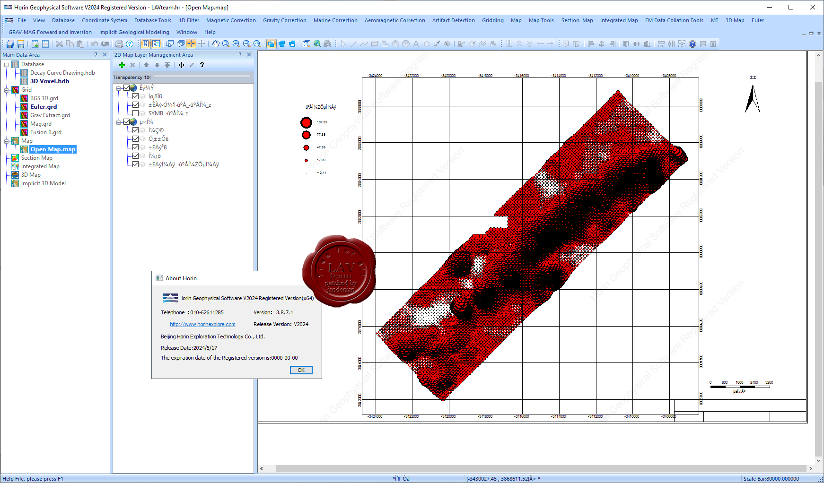Open the Aeromagnetic Correction menu
Image resolution: width=824 pixels, height=483 pixels.
395,20
